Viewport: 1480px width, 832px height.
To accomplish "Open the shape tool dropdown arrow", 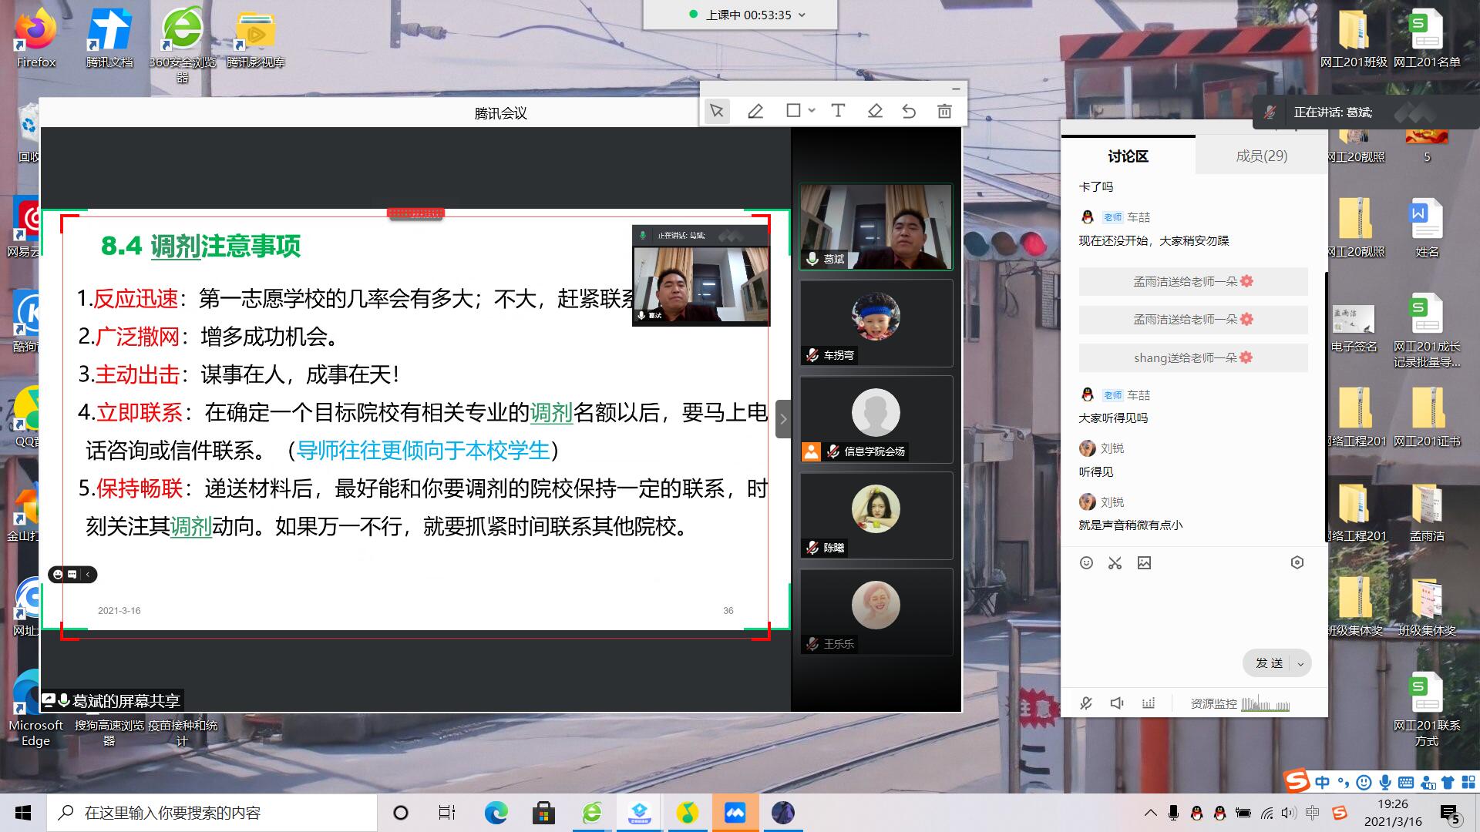I will (x=812, y=111).
